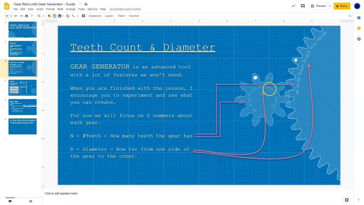Click the 'GEAR GENERATOR is an advanced tool' paragraph
The image size is (364, 205).
pos(131,71)
